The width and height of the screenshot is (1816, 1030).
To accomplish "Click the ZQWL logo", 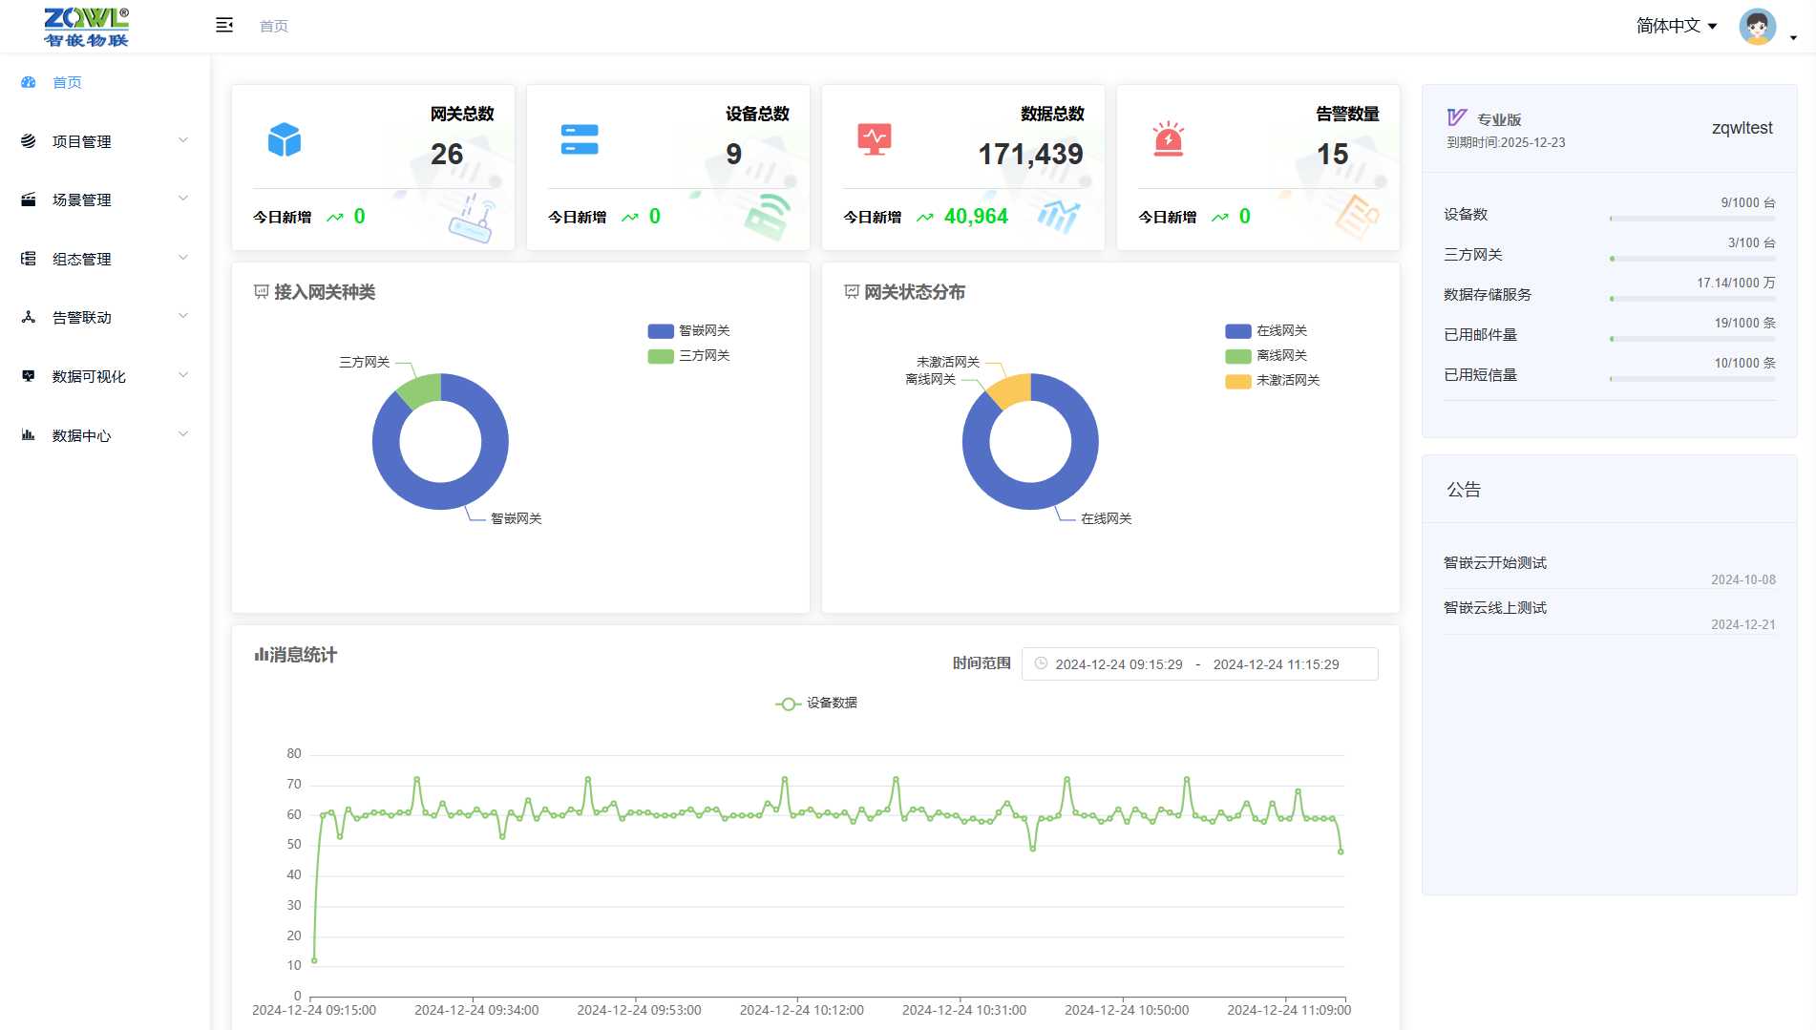I will click(86, 27).
